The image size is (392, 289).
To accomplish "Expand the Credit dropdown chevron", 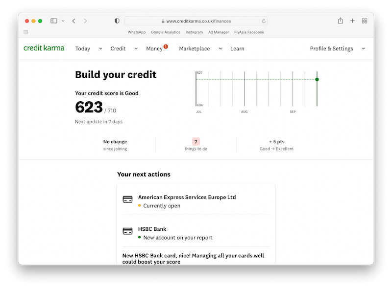I will point(136,49).
